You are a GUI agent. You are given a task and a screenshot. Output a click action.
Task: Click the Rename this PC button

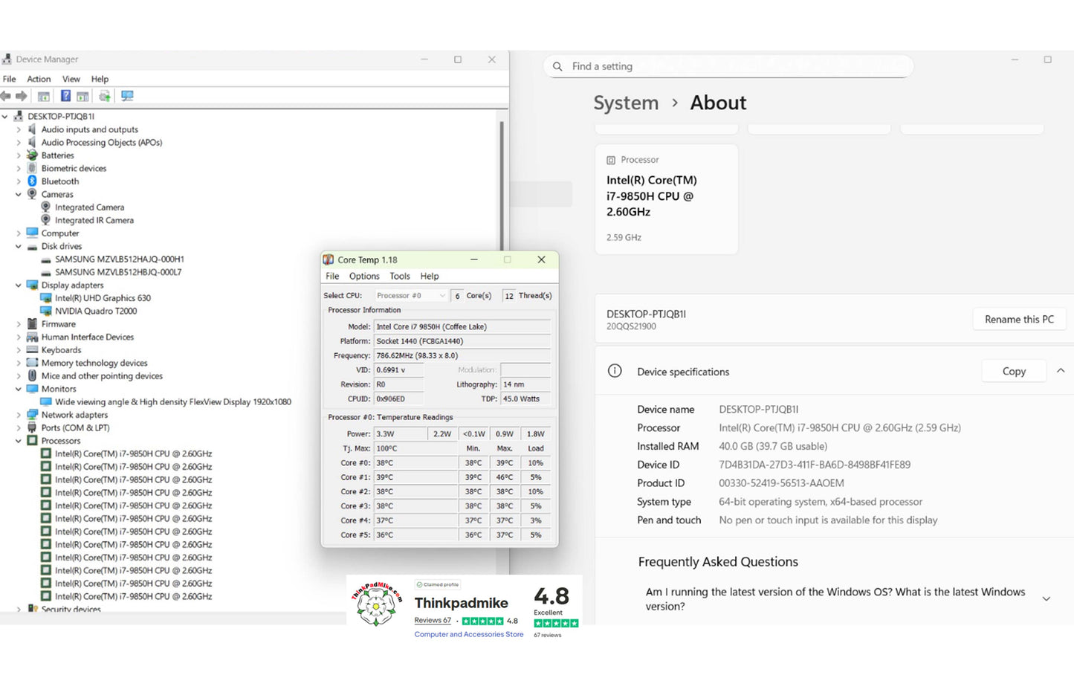coord(1018,319)
